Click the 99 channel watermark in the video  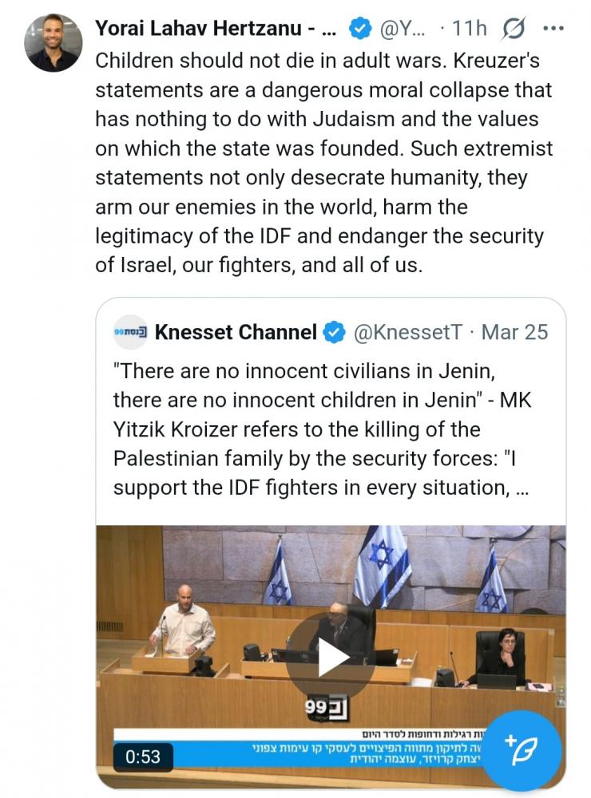(x=327, y=708)
